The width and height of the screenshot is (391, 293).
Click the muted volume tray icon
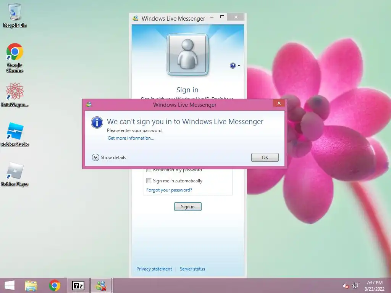click(x=346, y=286)
